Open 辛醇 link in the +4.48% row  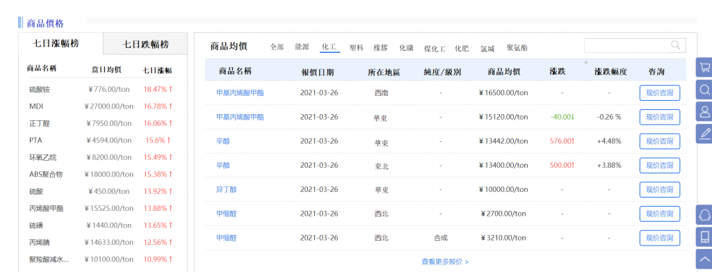(x=223, y=141)
